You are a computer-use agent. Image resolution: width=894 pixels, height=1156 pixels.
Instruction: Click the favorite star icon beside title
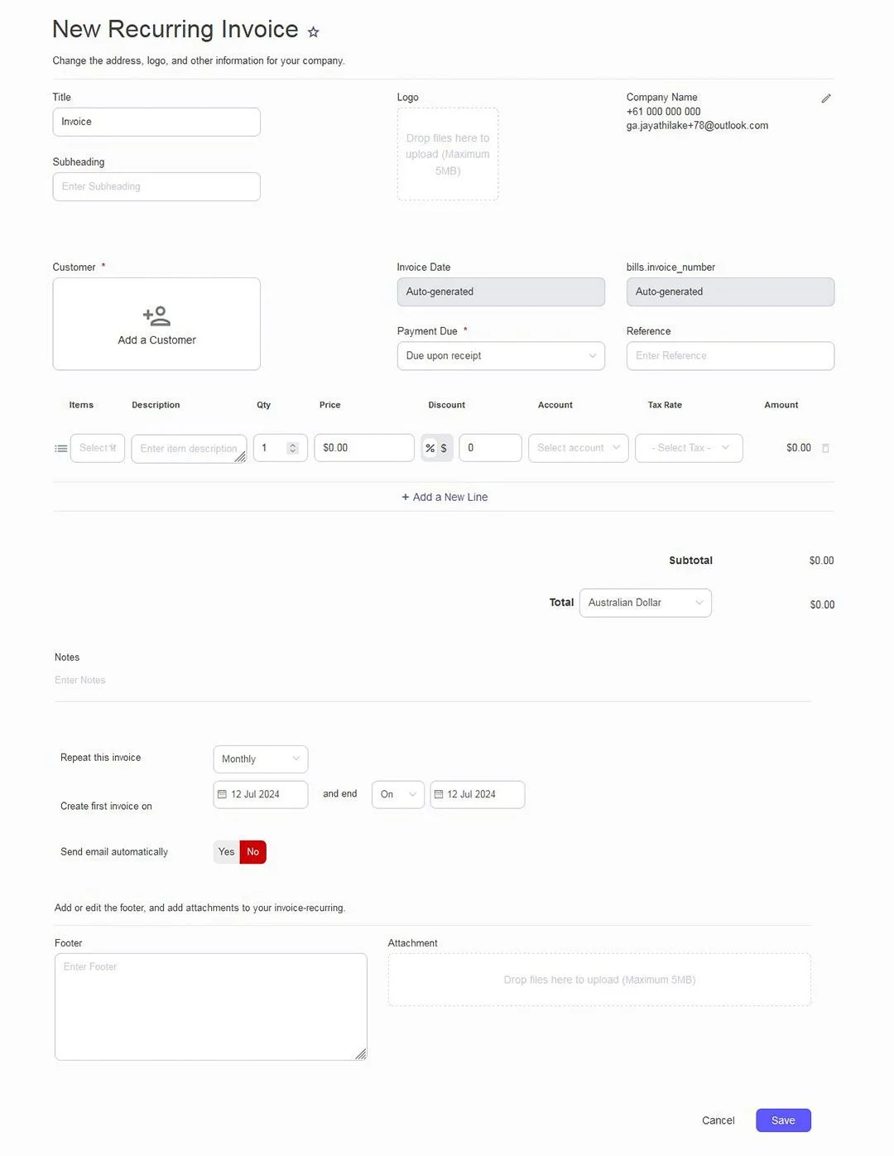tap(313, 32)
